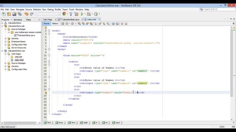Screen dimensions: 236x132
Task: Click the Chrome browser selection icon
Action: tap(64, 14)
